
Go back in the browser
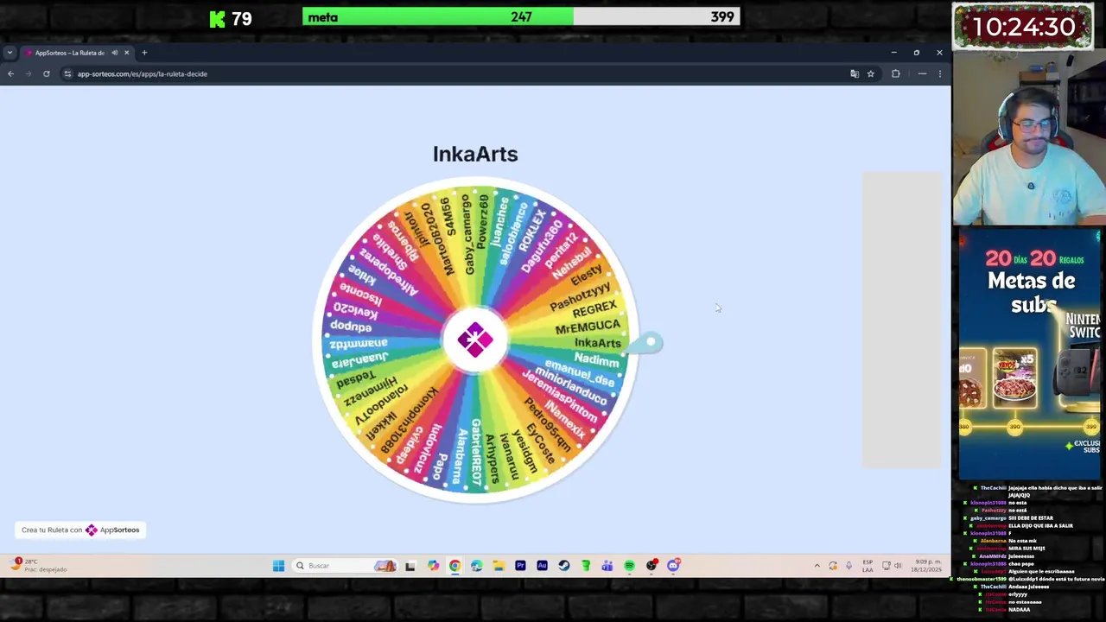coord(10,73)
